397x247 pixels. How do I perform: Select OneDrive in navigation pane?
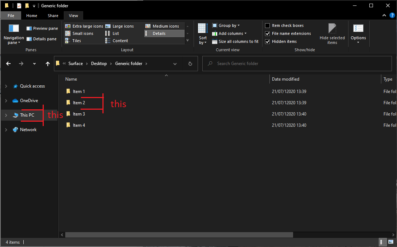[x=29, y=101]
